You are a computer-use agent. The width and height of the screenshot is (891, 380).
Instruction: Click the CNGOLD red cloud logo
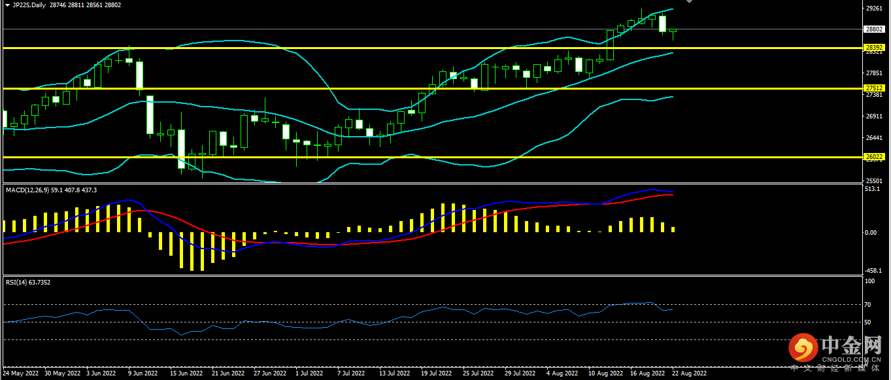[x=802, y=347]
